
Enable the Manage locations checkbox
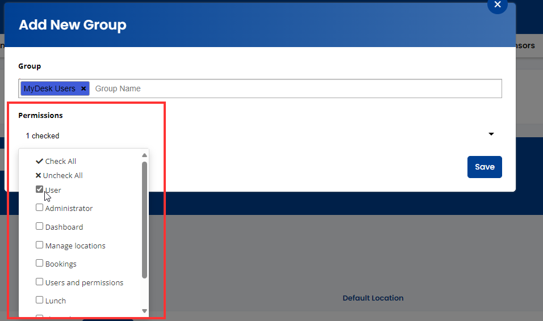40,245
